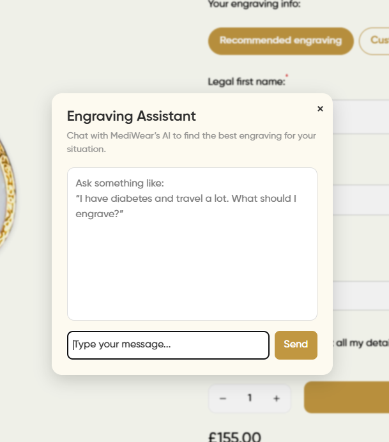The width and height of the screenshot is (389, 442).
Task: Click the Send button in the chat
Action: (296, 345)
